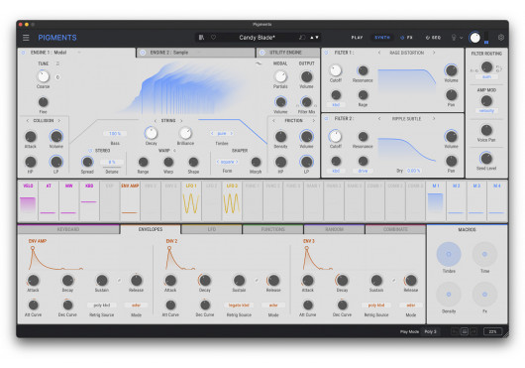
Task: Click the ENV AMP Attack knob
Action: pyautogui.click(x=33, y=280)
